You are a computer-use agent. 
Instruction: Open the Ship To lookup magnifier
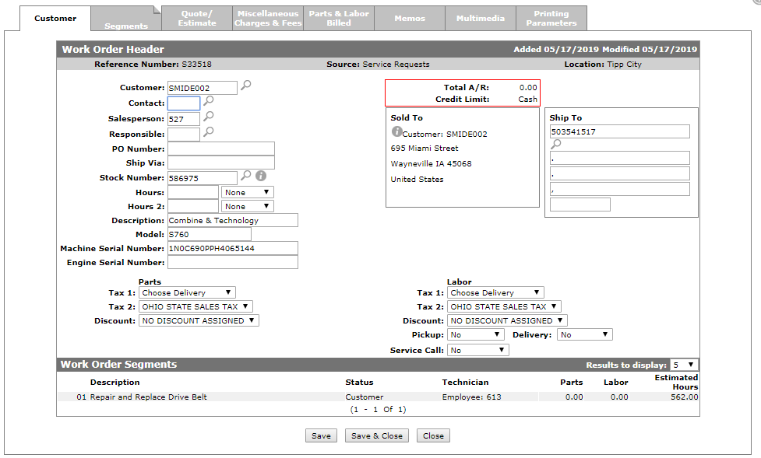coord(555,144)
